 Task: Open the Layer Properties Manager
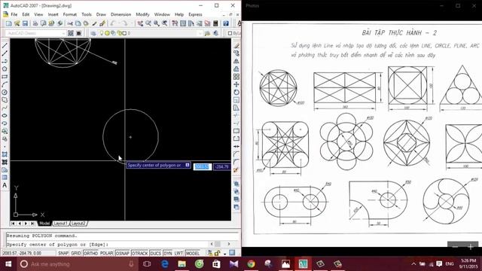tap(93, 33)
